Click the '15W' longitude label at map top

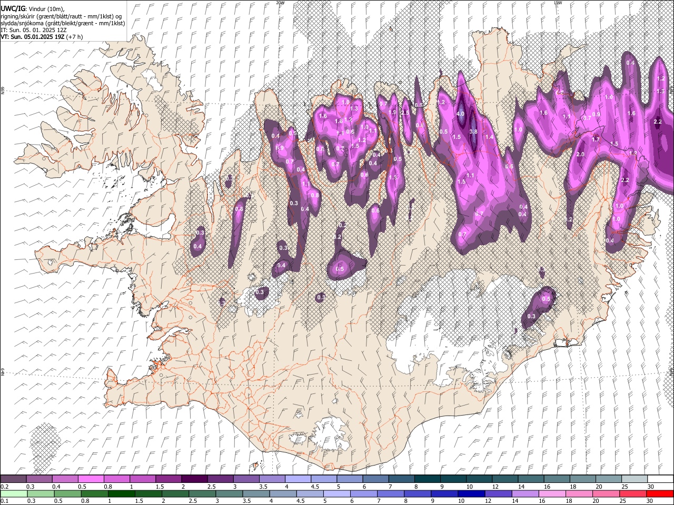[558, 3]
